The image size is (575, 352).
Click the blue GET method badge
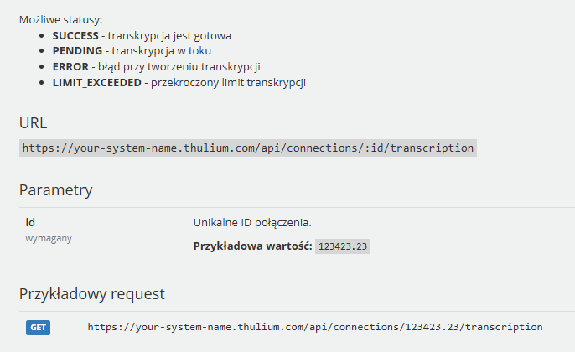click(x=39, y=328)
